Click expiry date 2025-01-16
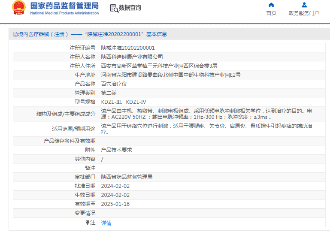The width and height of the screenshot is (330, 232). tap(115, 204)
